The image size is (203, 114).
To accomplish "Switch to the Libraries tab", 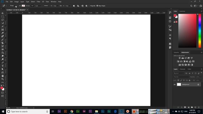I will tap(176, 52).
